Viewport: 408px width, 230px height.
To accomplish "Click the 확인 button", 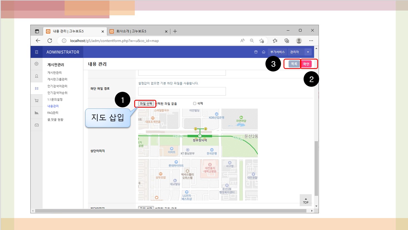I will click(x=306, y=64).
